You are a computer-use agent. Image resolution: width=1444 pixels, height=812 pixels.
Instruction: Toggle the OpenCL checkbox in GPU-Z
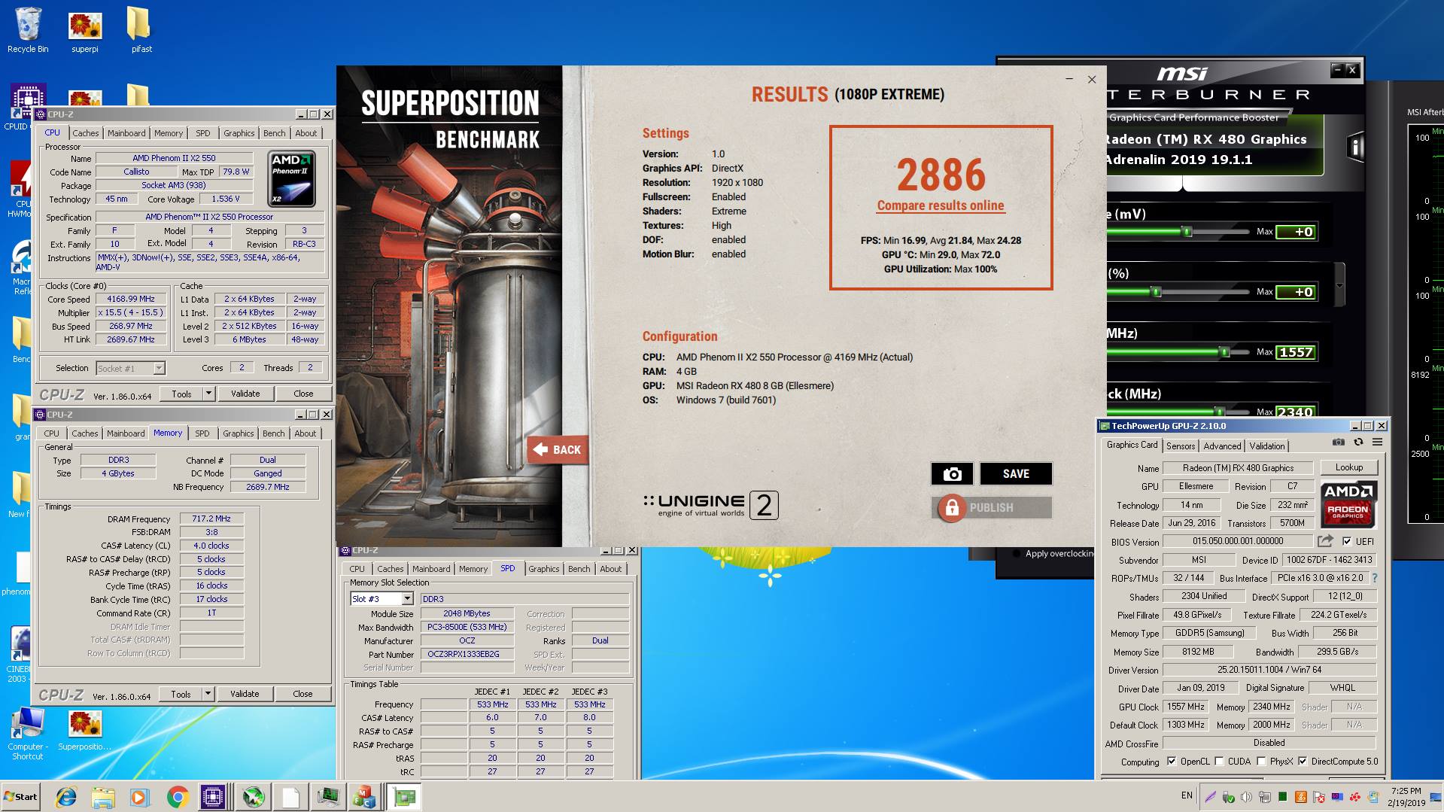(x=1171, y=762)
